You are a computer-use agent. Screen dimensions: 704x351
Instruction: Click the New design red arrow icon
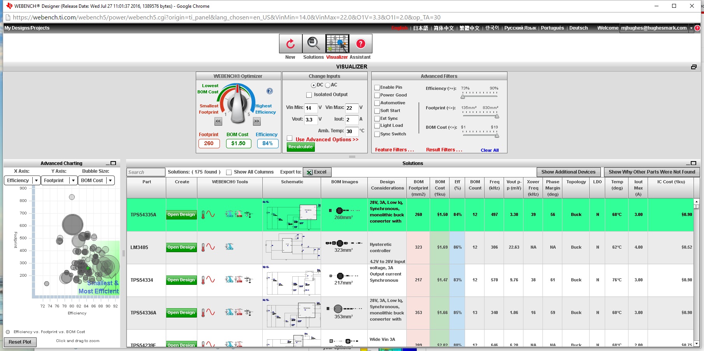click(x=290, y=44)
